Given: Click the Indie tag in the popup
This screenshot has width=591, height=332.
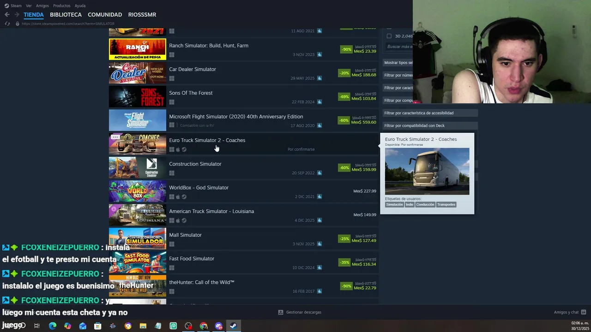Looking at the screenshot, I should coord(409,204).
